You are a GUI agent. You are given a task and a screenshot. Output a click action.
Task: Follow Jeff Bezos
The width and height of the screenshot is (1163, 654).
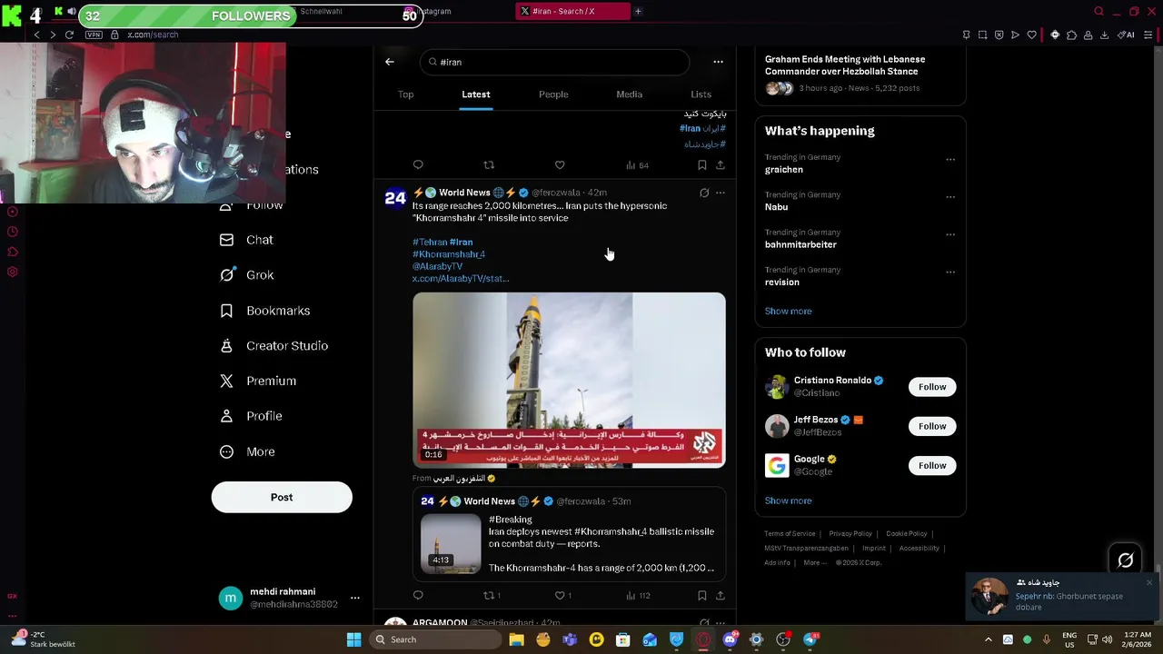932,426
